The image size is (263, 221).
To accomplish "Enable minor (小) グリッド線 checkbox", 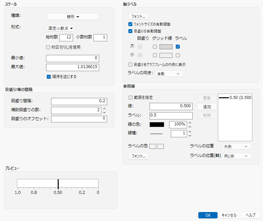I will coord(155,55).
